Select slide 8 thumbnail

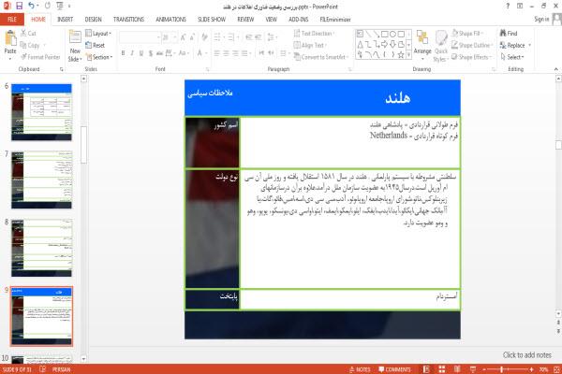tap(41, 248)
